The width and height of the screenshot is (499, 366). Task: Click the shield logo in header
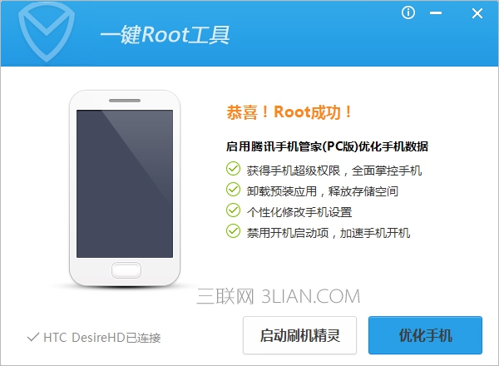tap(47, 32)
